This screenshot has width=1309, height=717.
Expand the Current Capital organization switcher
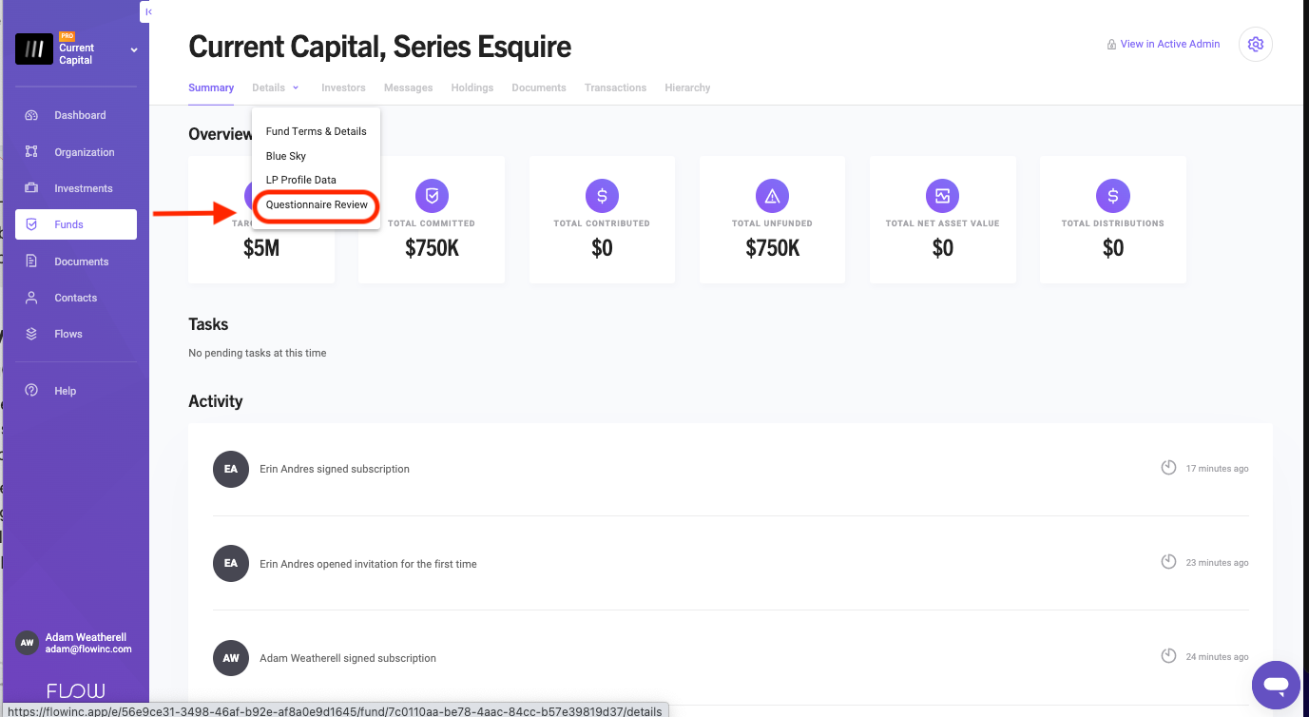point(134,49)
